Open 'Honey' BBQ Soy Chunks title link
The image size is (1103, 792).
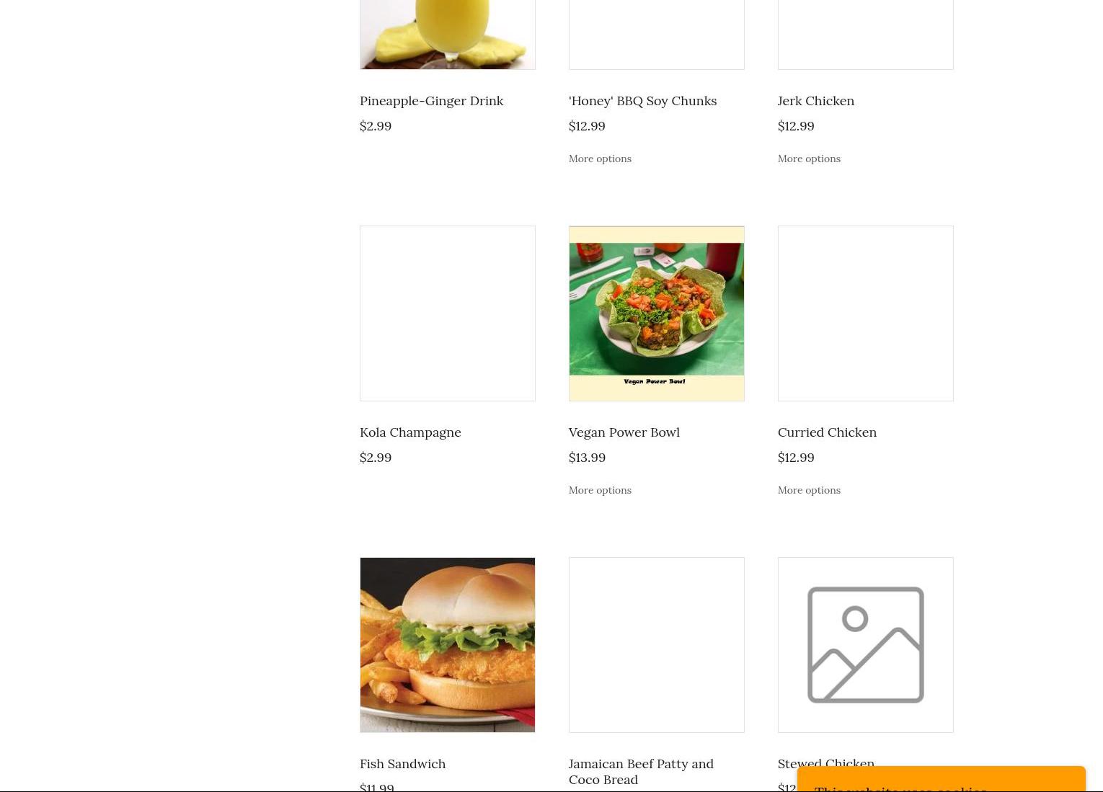(x=642, y=101)
